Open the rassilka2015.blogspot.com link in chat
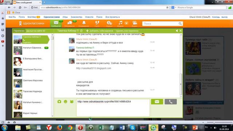This screenshot has width=233, height=131. click(94, 68)
